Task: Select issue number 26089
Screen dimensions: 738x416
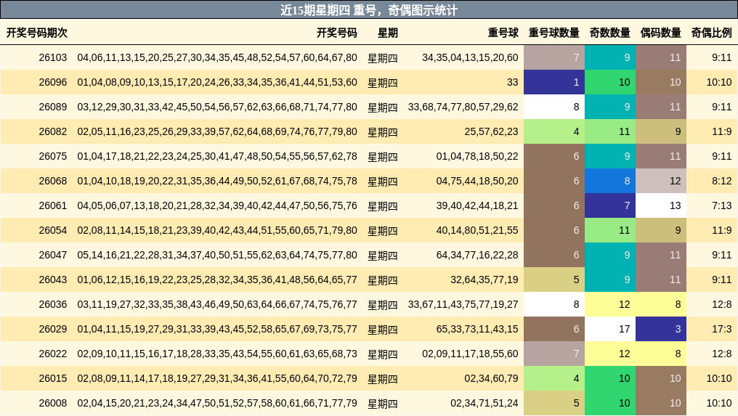Action: (53, 107)
